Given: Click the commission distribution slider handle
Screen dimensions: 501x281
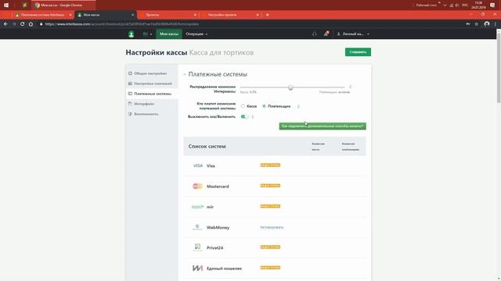Looking at the screenshot, I should pos(290,87).
